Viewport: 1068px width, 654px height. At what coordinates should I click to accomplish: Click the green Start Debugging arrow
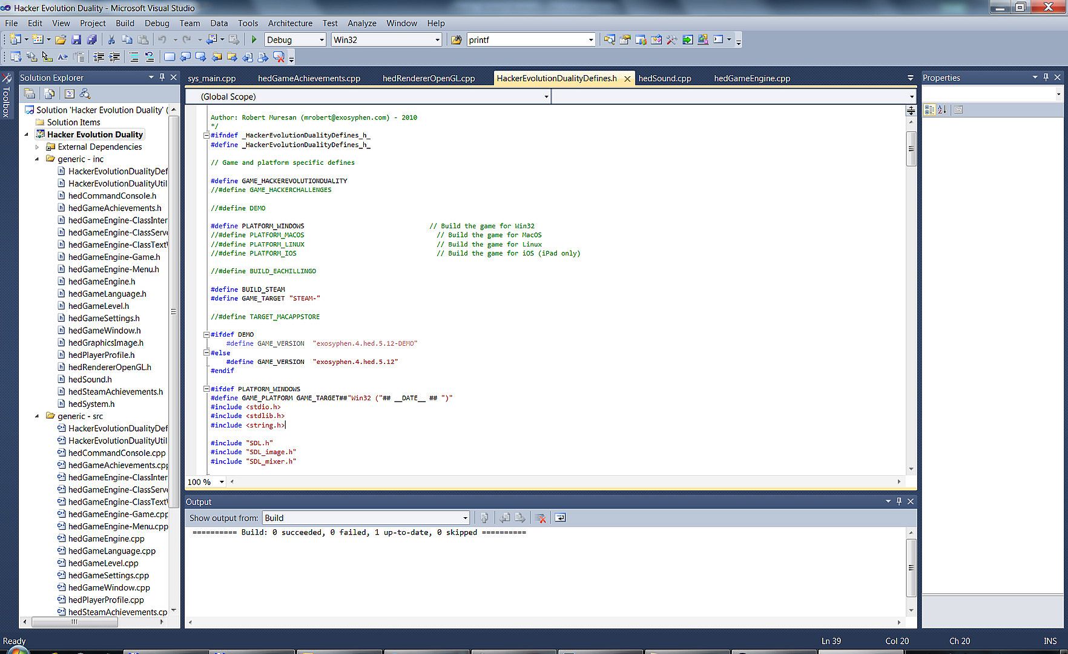click(254, 40)
